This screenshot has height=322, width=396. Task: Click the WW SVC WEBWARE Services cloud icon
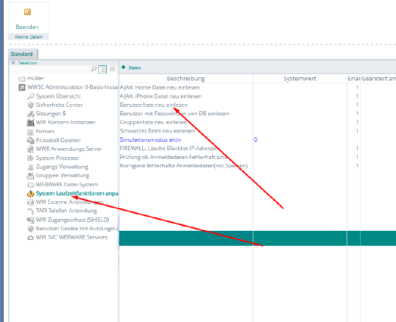click(31, 237)
